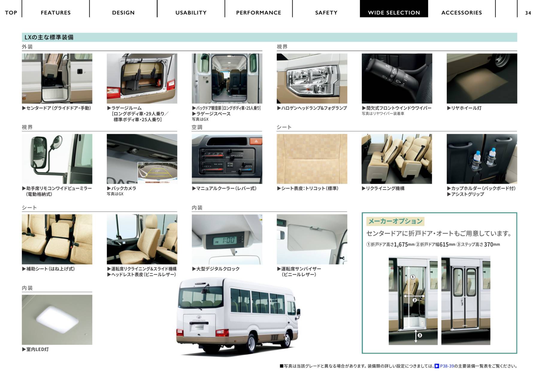Select the active WIDE SELECTION tab

click(394, 13)
